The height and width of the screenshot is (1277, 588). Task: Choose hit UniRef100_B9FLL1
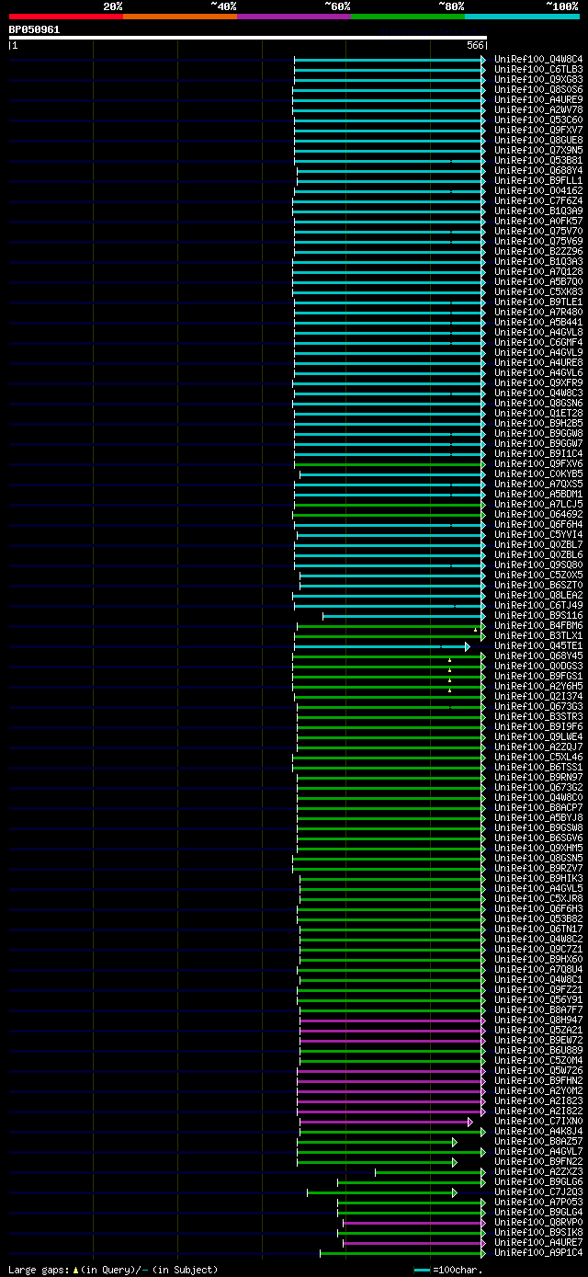point(538,180)
